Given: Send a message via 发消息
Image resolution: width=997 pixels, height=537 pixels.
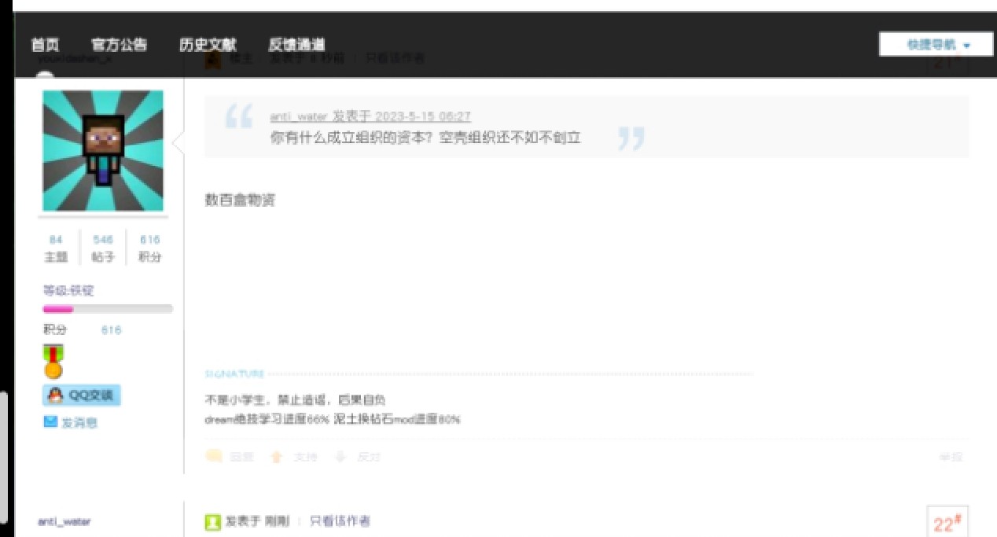Looking at the screenshot, I should click(79, 423).
